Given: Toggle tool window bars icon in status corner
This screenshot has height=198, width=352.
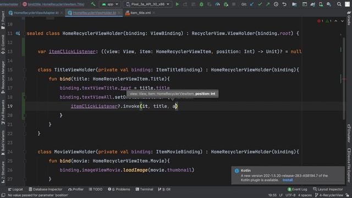Looking at the screenshot, I should coord(3,195).
